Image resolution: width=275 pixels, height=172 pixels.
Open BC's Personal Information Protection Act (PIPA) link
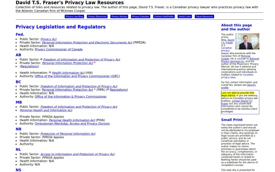point(67,90)
